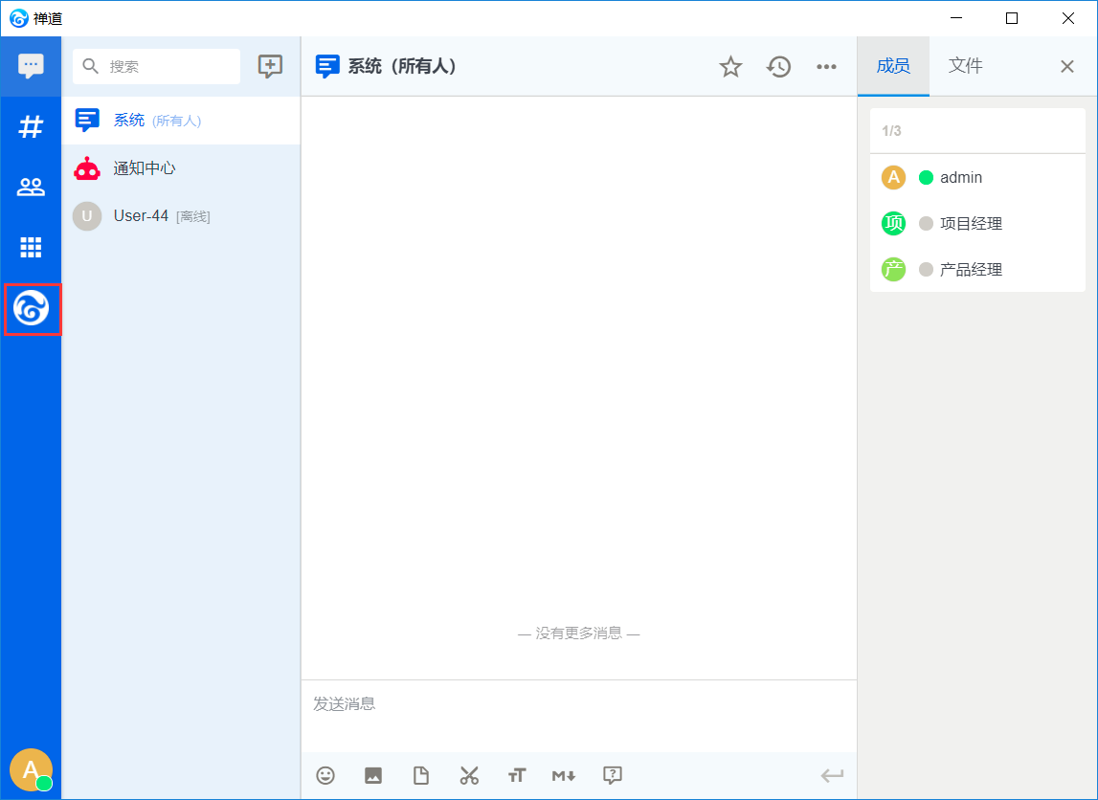
Task: Open more options menu for chat
Action: pos(826,67)
